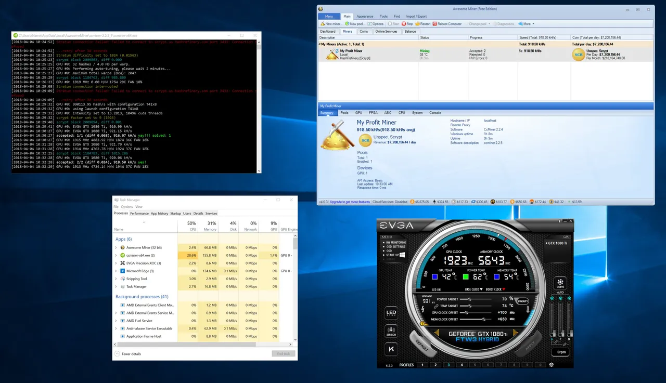
Task: Click the Task Manager horizontal scrollbar
Action: click(203, 344)
